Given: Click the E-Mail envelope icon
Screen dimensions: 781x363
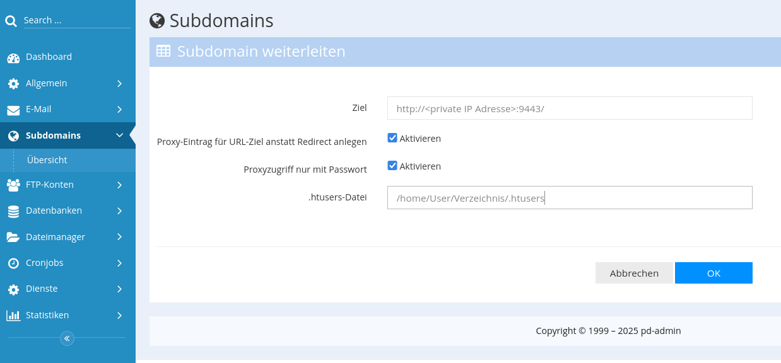Looking at the screenshot, I should click(13, 110).
